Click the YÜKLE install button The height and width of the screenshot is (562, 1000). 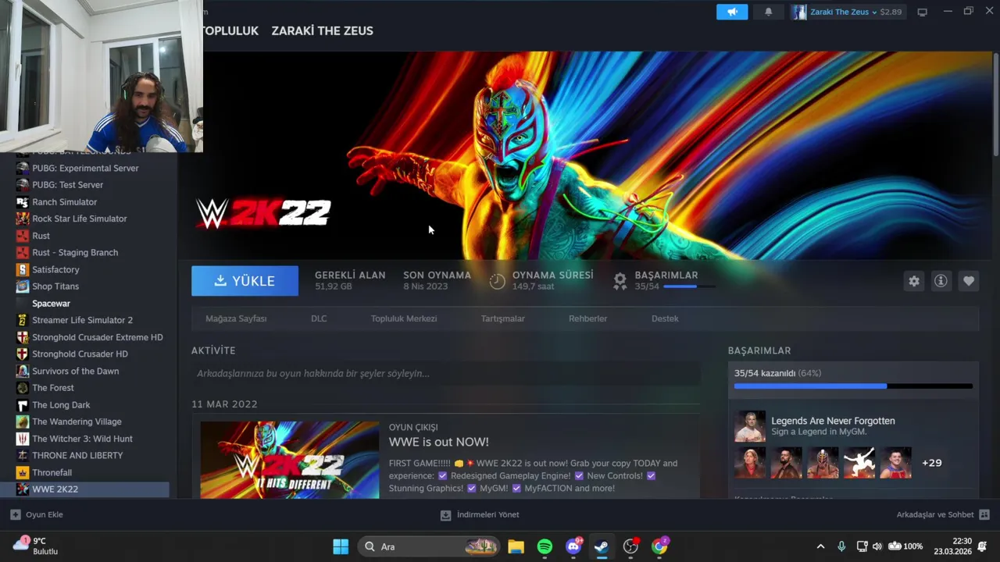245,281
